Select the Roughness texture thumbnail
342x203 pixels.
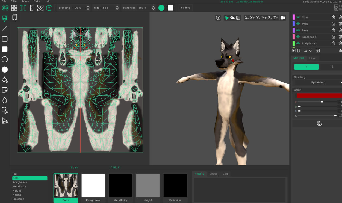[93, 188]
